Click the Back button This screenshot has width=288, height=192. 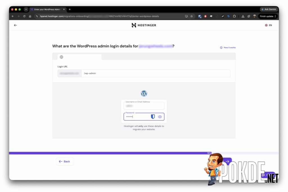tap(65, 161)
